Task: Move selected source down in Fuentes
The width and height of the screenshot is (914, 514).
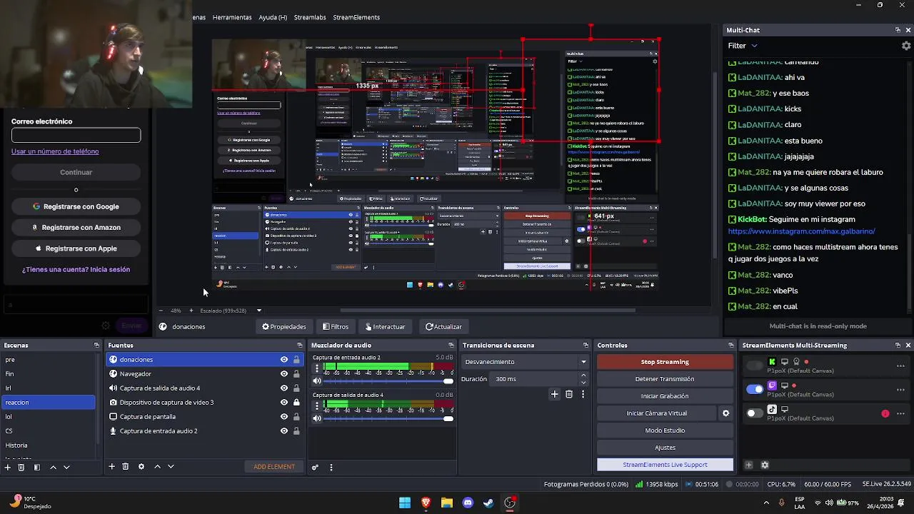Action: pyautogui.click(x=171, y=467)
